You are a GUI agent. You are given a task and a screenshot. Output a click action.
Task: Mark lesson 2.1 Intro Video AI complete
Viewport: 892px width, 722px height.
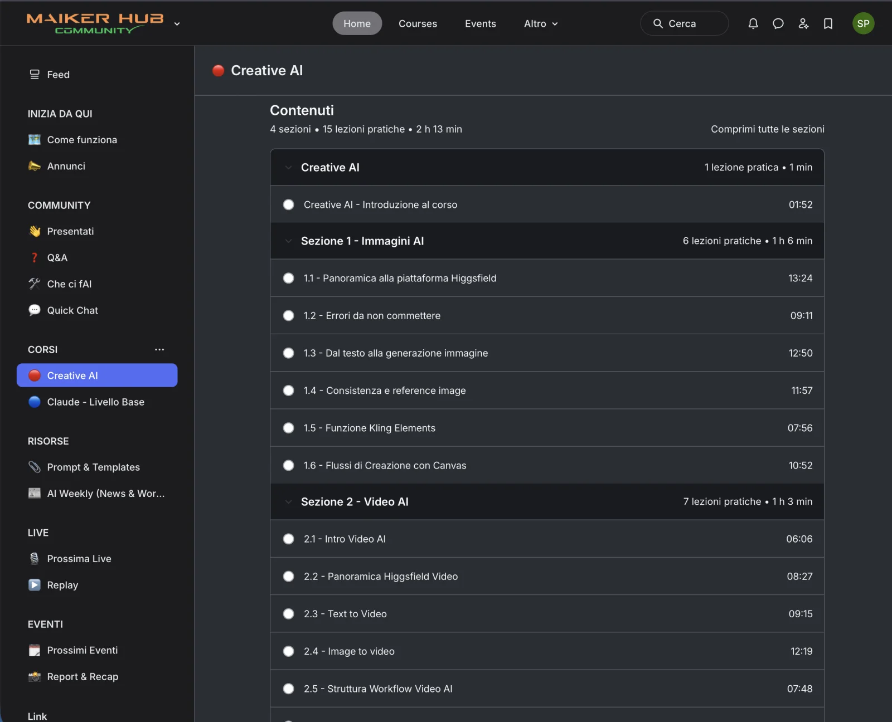tap(288, 539)
